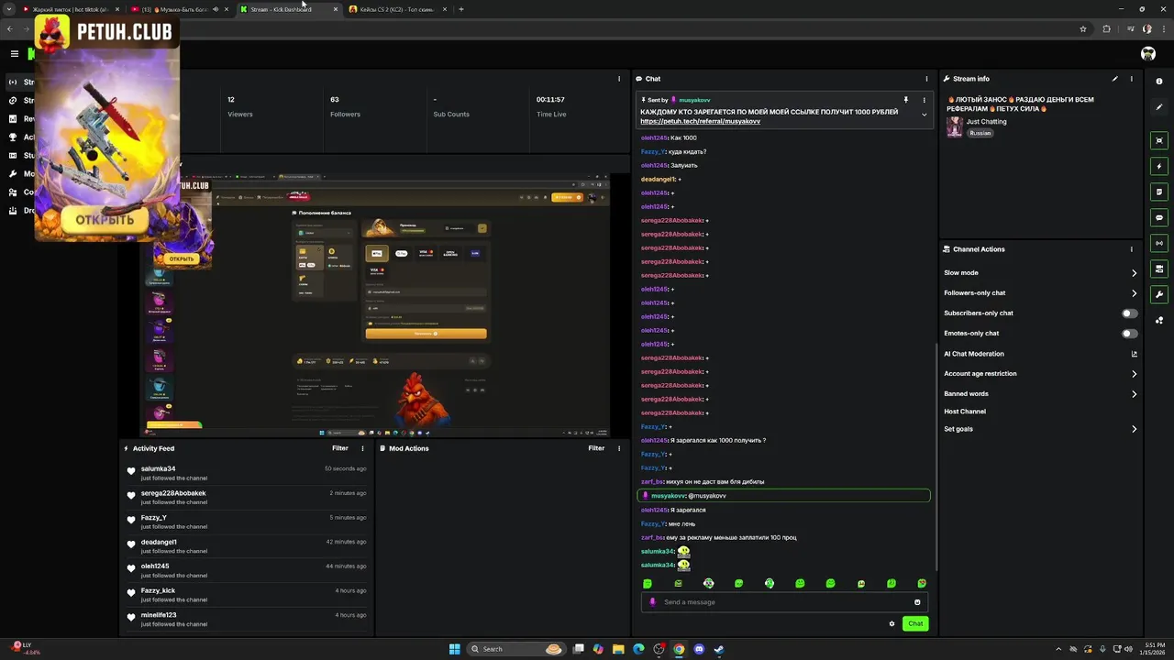Open the Just Chatting category

[x=986, y=121]
